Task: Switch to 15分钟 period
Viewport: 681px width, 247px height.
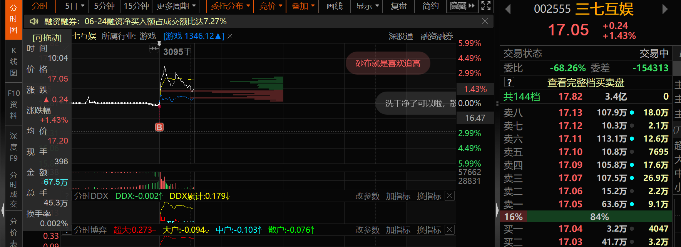Action: pos(136,6)
